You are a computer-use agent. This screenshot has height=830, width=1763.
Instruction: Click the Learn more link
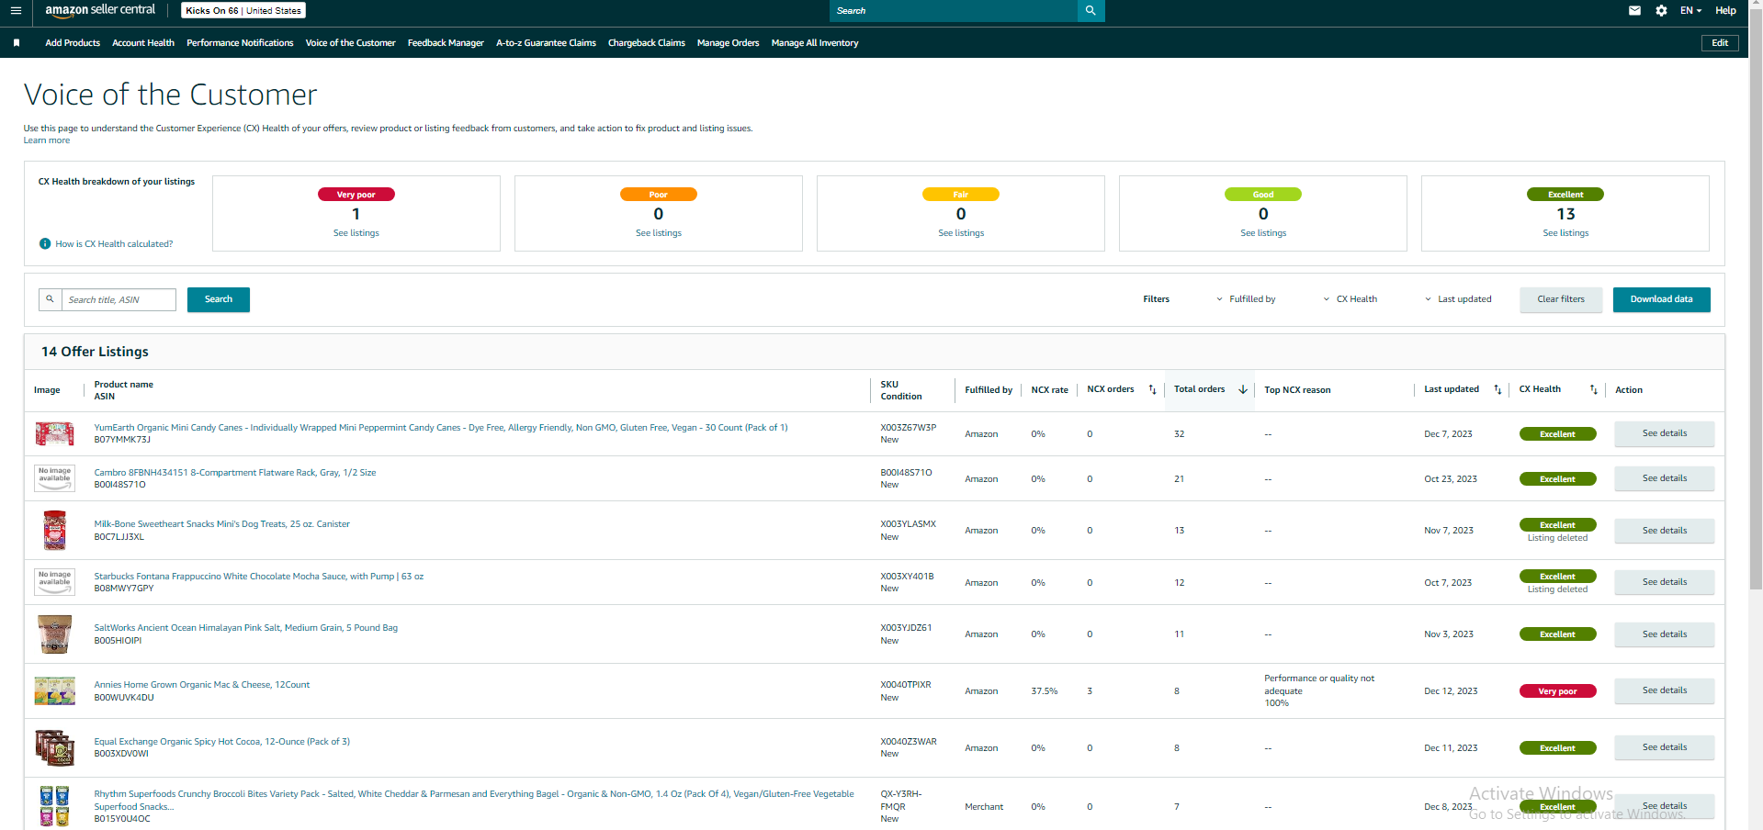point(47,140)
